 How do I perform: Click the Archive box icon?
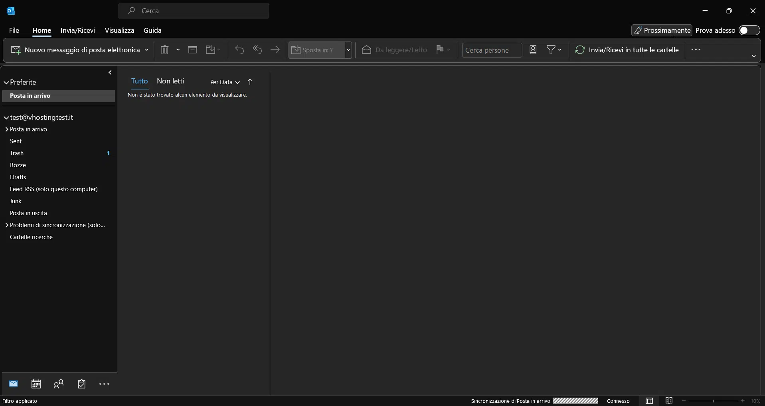point(193,50)
